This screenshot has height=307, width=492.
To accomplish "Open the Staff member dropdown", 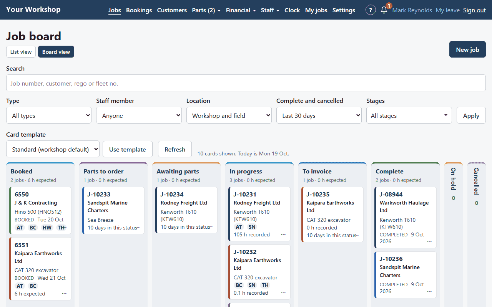I will [x=139, y=115].
